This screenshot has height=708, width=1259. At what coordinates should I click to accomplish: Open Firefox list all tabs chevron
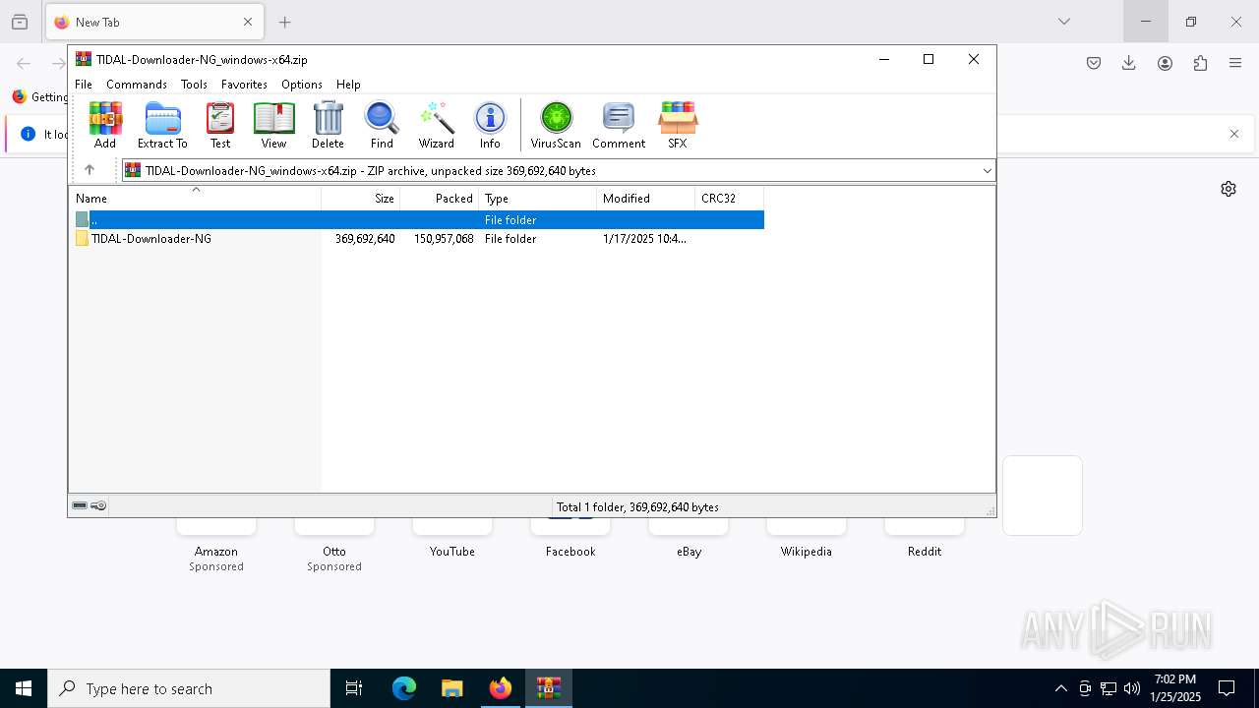[x=1063, y=22]
